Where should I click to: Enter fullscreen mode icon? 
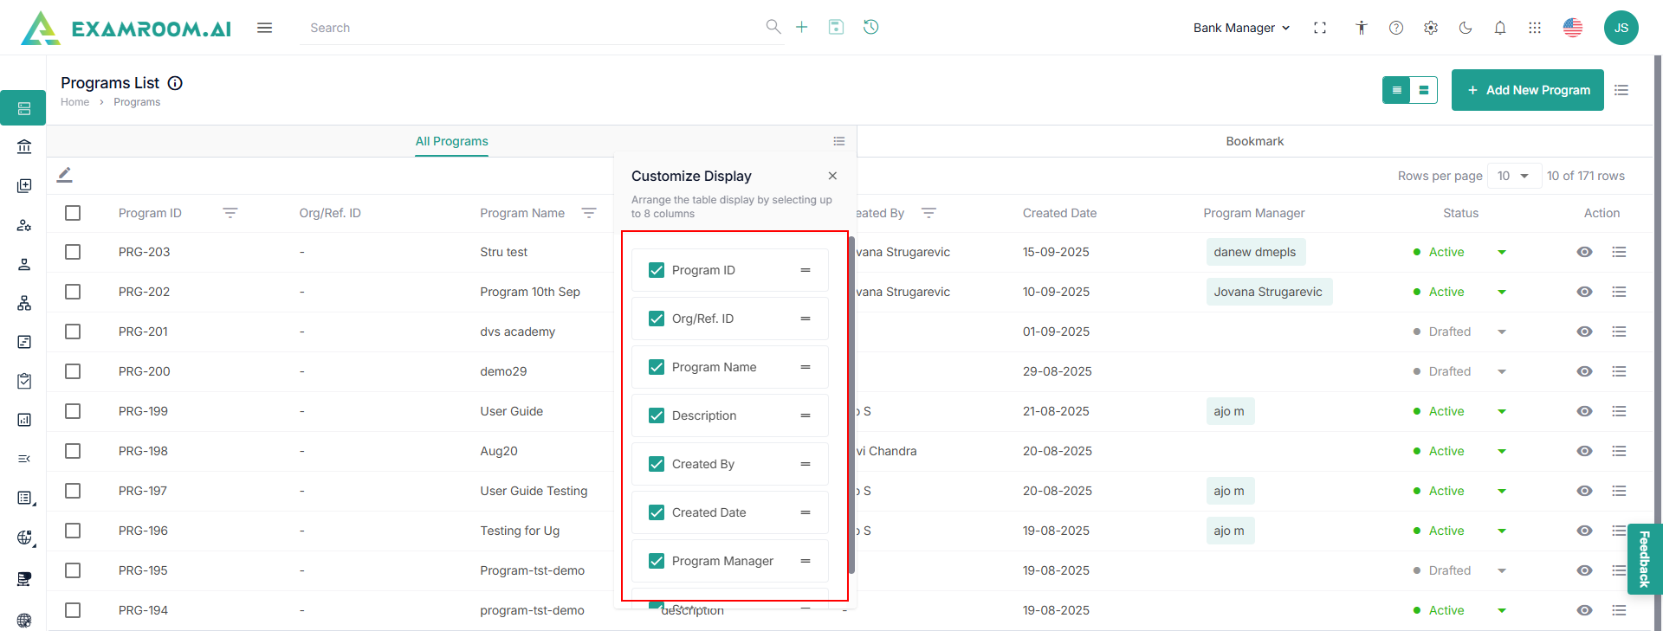[x=1319, y=28]
